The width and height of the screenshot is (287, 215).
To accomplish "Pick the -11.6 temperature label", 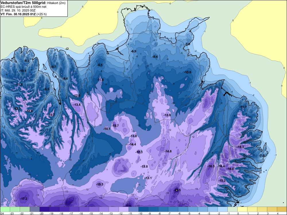I will (x=100, y=80).
